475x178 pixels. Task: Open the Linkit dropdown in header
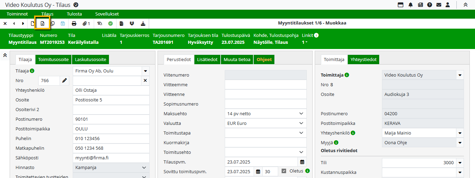tap(305, 42)
